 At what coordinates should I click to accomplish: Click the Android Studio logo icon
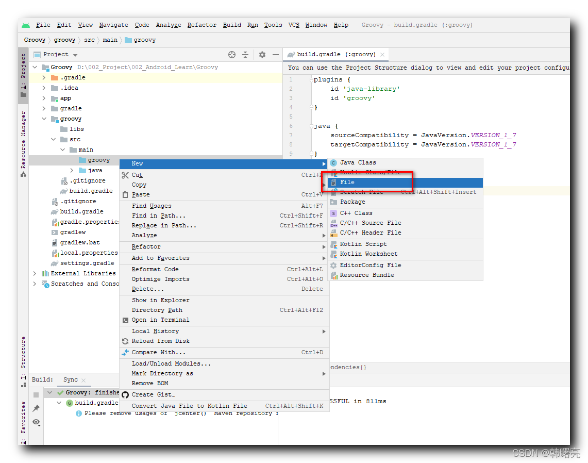[26, 25]
